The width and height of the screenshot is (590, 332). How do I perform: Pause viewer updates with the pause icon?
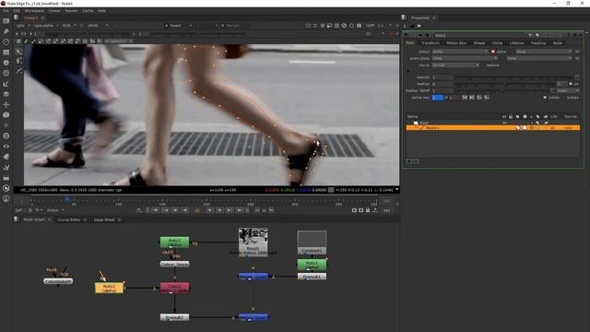click(359, 26)
